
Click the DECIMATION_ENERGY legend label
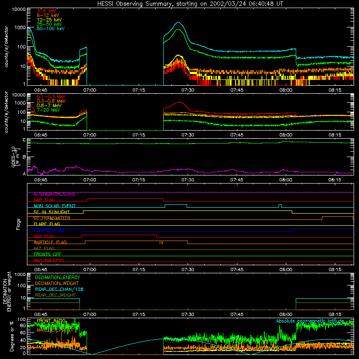[x=57, y=277]
